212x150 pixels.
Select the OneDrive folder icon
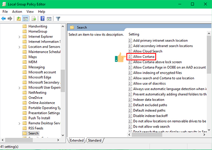click(24, 97)
